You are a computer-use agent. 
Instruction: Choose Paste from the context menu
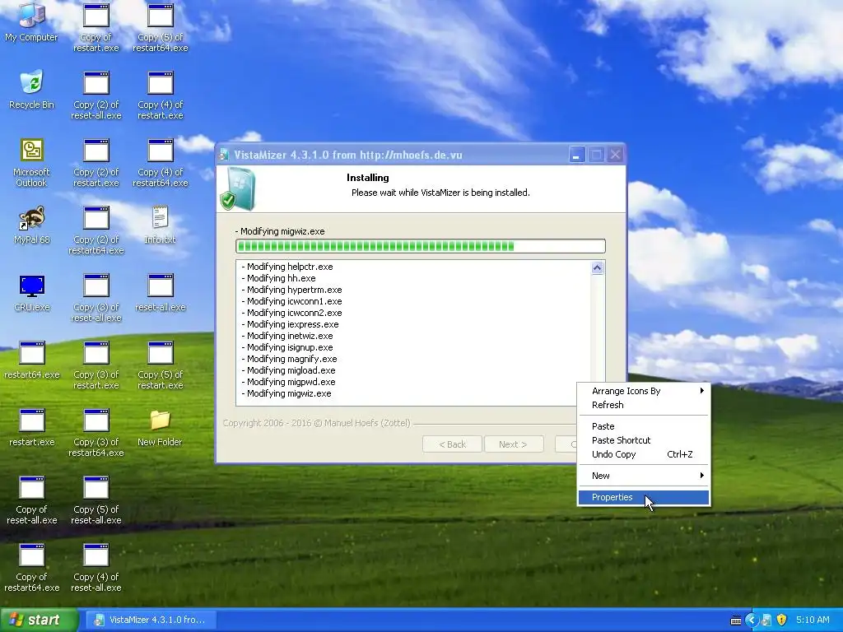pyautogui.click(x=644, y=426)
